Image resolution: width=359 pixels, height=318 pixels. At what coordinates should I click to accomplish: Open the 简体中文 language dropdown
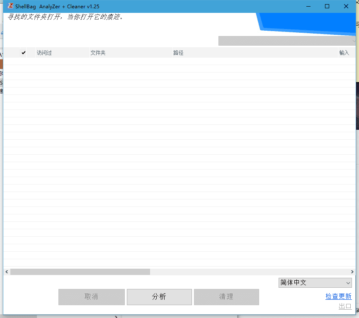pyautogui.click(x=315, y=283)
